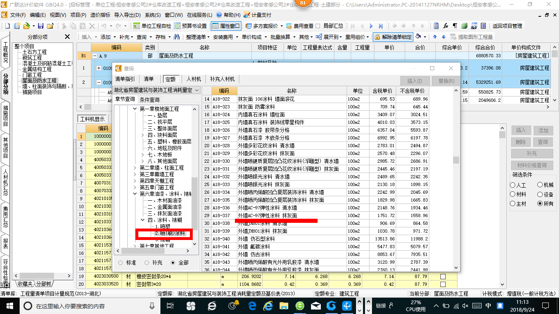This screenshot has width=559, height=314.
Task: Select the 标准 radio button
Action: click(120, 262)
